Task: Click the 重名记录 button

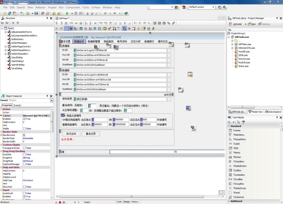Action: pyautogui.click(x=91, y=134)
